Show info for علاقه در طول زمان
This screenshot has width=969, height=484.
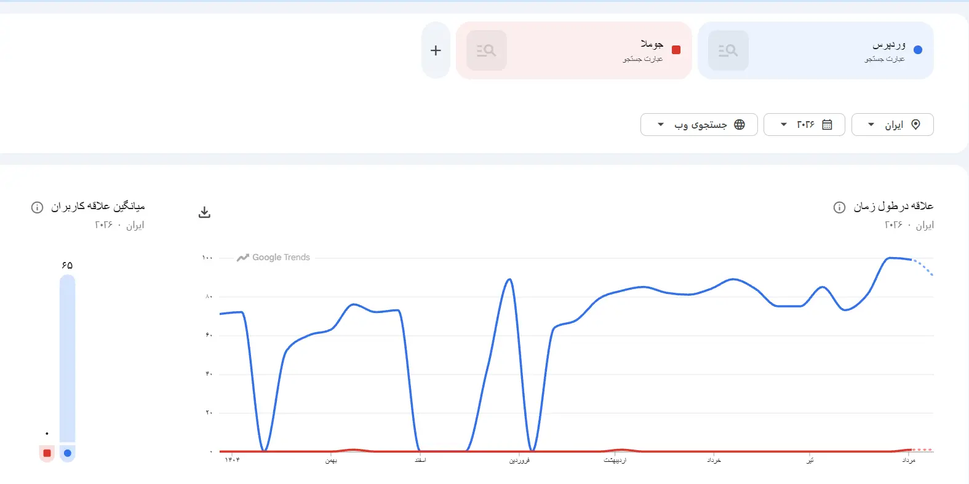click(x=839, y=207)
